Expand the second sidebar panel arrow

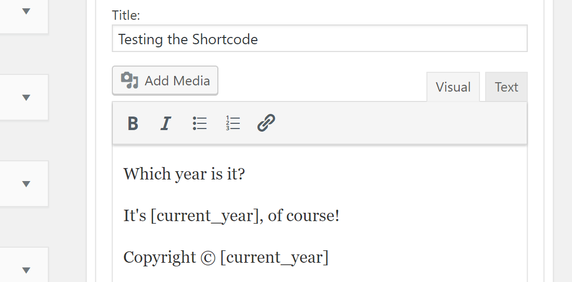(27, 98)
